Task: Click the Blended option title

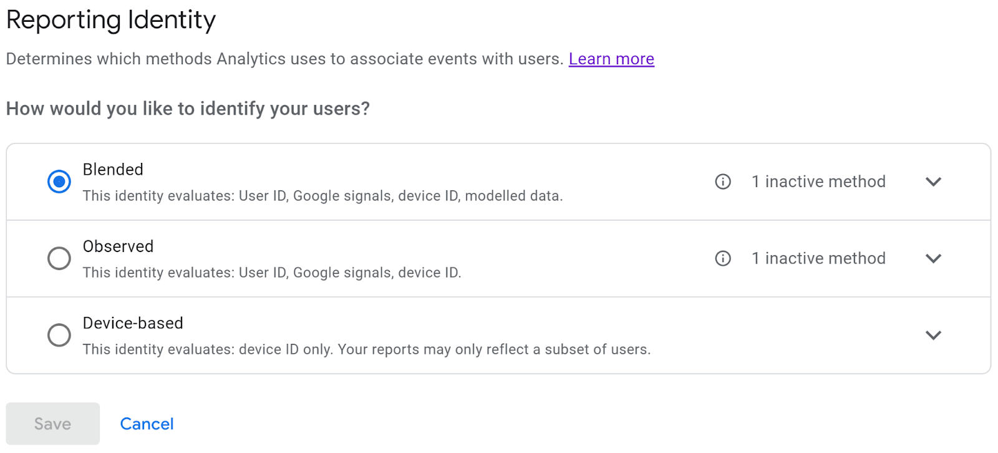Action: tap(113, 170)
